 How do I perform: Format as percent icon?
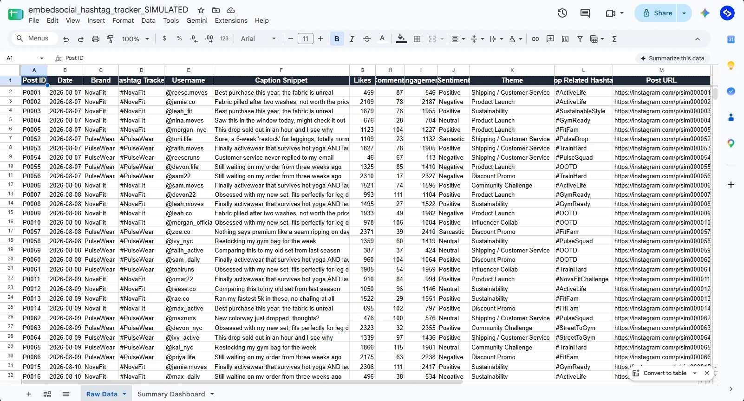179,39
